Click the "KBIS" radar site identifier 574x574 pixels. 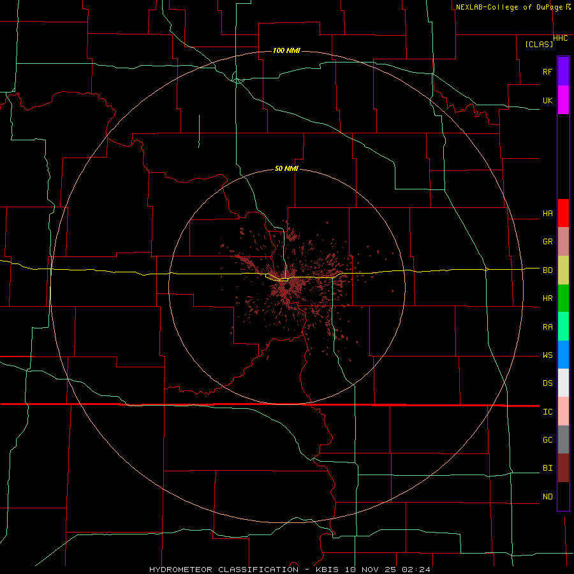tap(327, 570)
